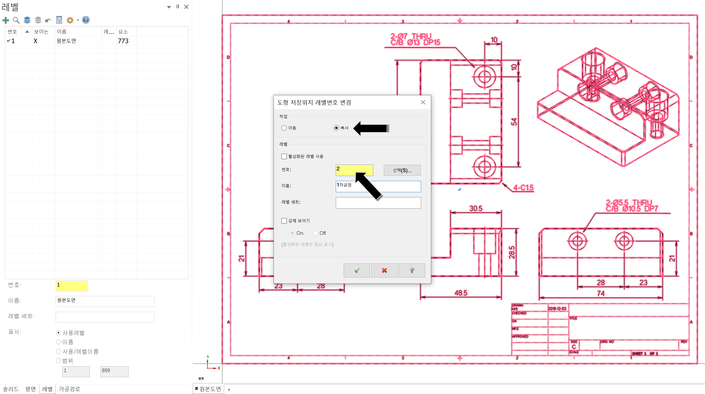Viewport: 705px width, 394px height.
Task: Pin the 레벨 panel with pushpin icon
Action: [178, 7]
